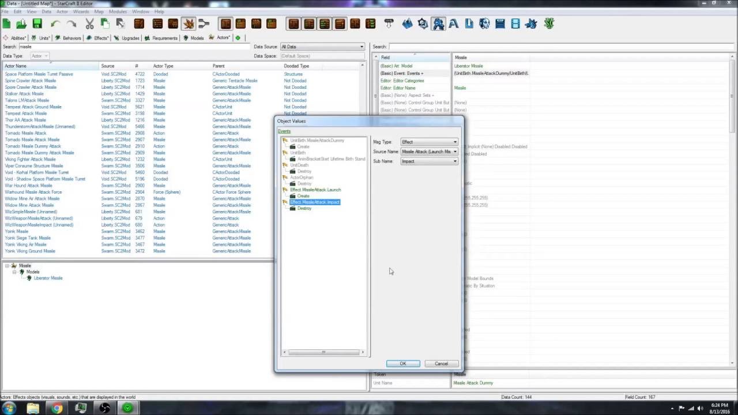Click the green add-tab plus icon
Viewport: 738px width, 415px height.
coord(238,38)
